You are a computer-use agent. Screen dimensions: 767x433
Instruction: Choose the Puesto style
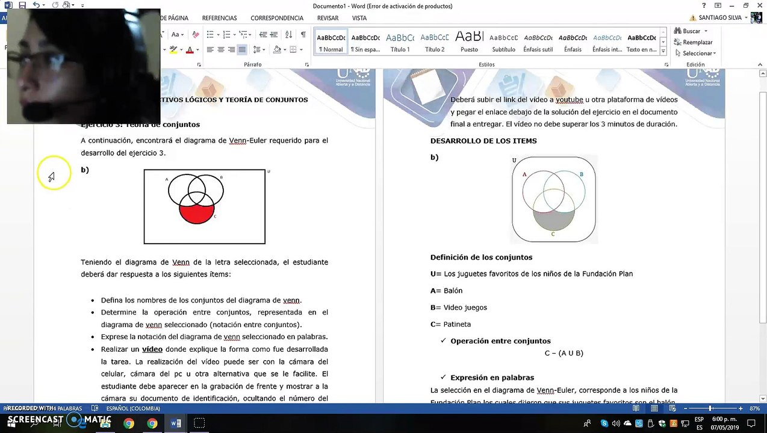pyautogui.click(x=469, y=41)
